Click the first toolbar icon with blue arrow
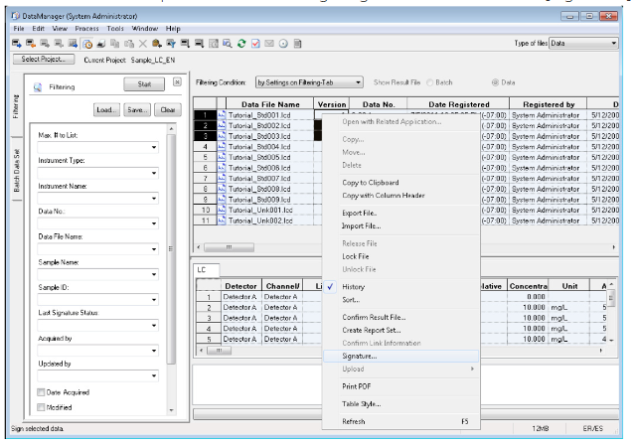This screenshot has height=445, width=634. point(17,44)
